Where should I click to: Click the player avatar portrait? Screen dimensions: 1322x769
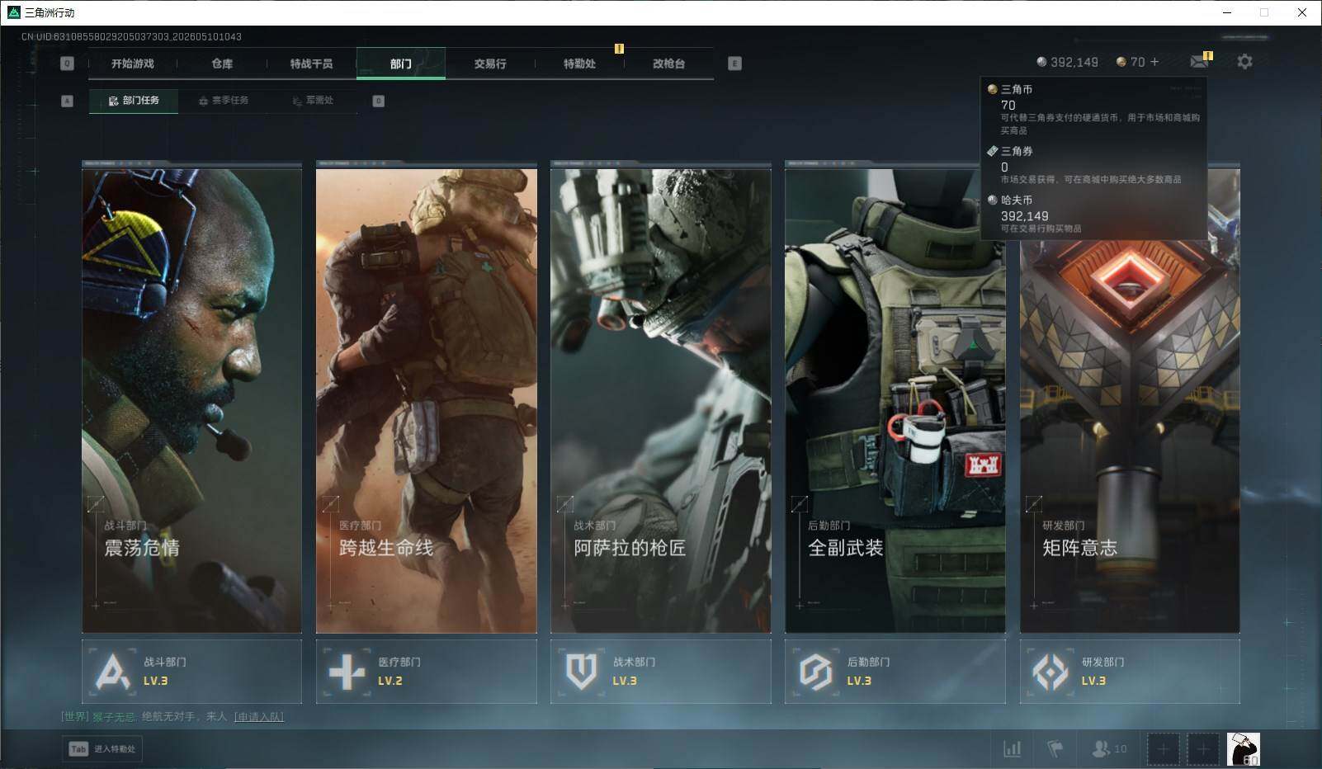[x=1243, y=749]
